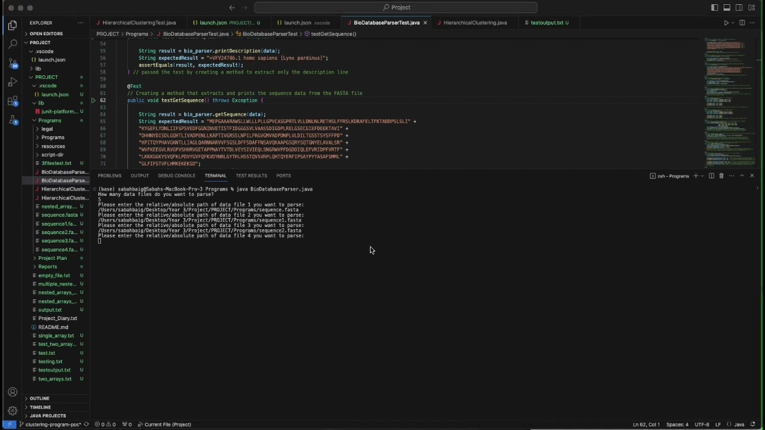
Task: Open the Extensions view icon
Action: pos(13,101)
